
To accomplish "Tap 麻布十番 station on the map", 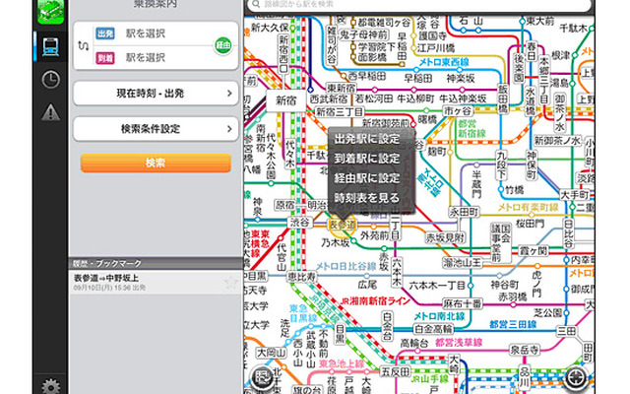I will click(462, 303).
